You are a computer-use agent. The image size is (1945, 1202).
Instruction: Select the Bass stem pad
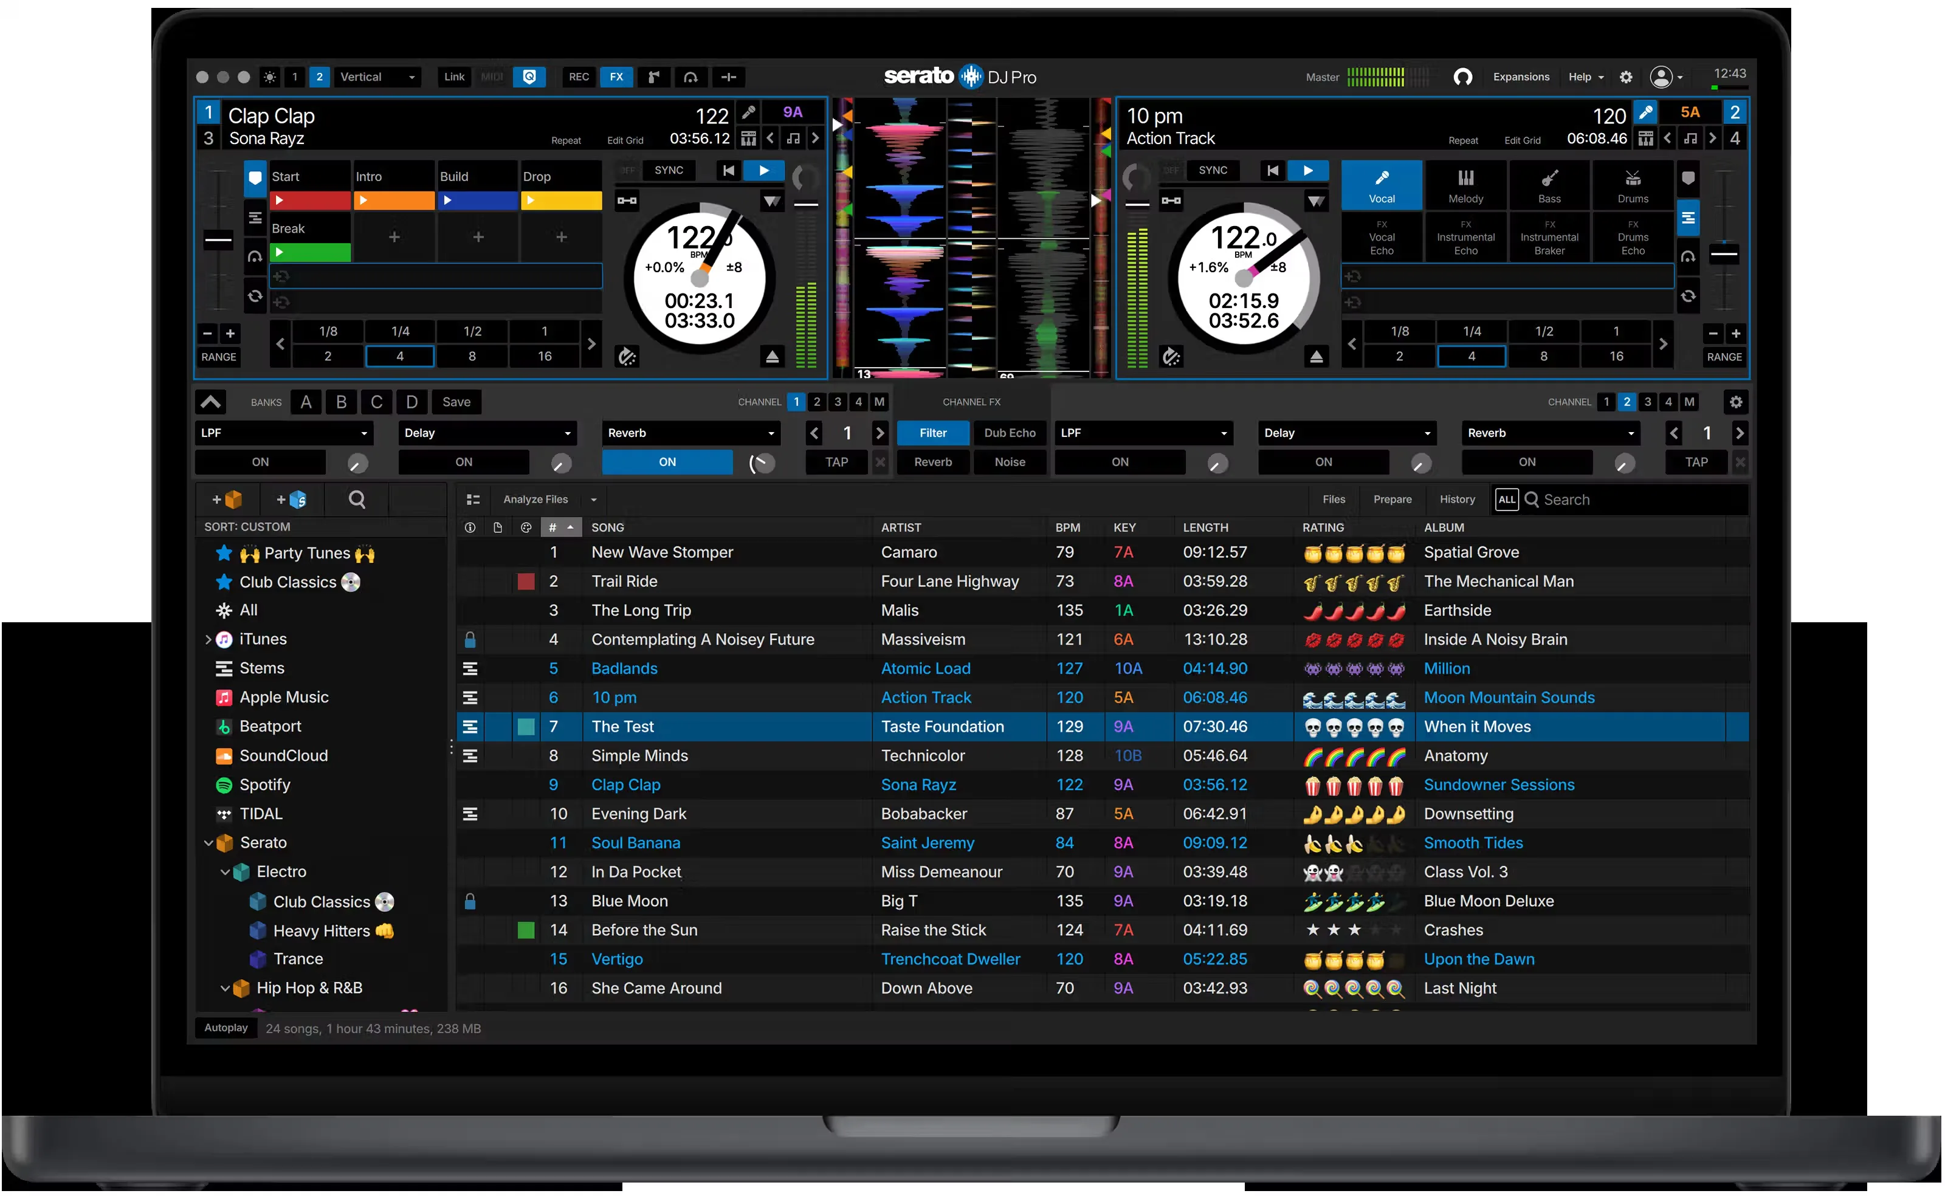coord(1549,186)
